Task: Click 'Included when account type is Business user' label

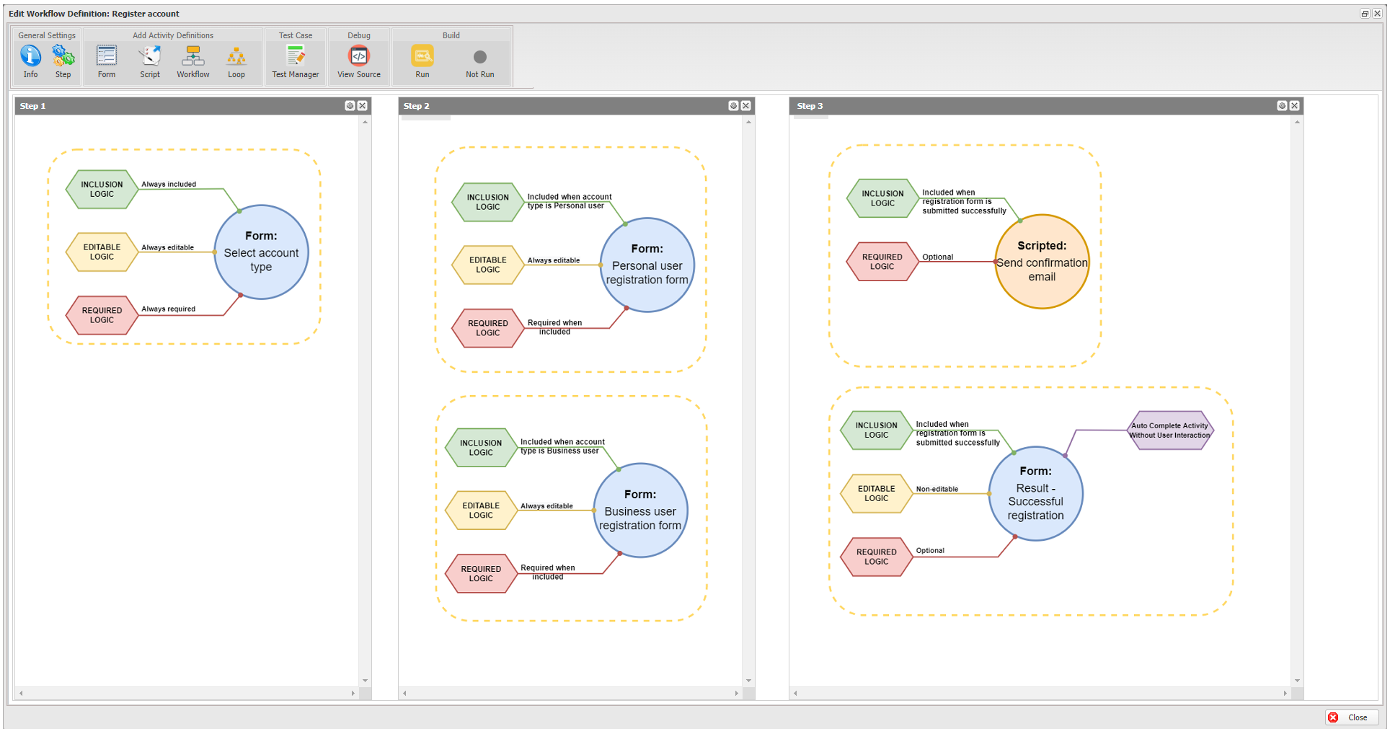Action: [x=562, y=447]
